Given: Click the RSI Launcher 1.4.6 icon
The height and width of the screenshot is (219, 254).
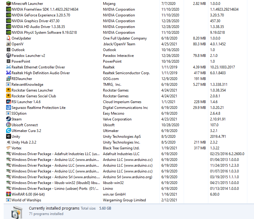Looking at the screenshot, I should 9,102.
